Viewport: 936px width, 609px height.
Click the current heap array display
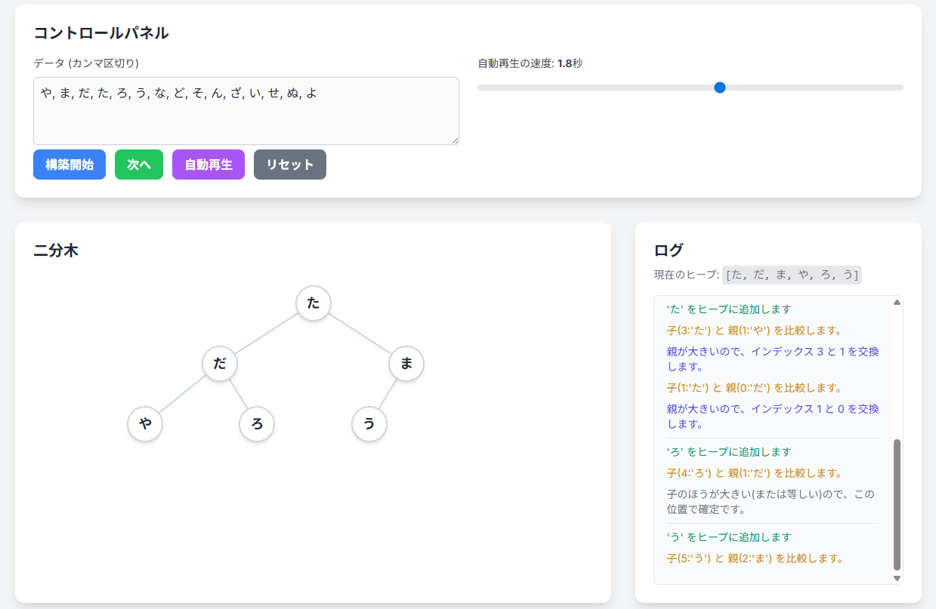792,275
